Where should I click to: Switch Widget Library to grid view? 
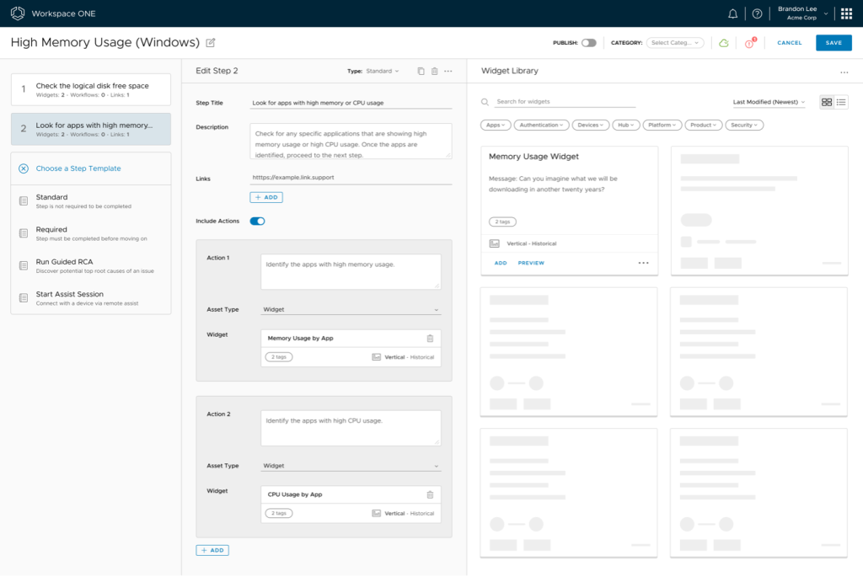pos(827,102)
